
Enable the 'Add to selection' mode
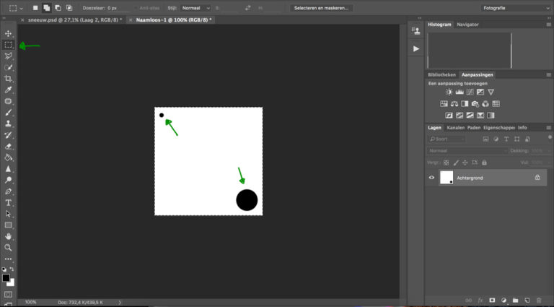[46, 8]
